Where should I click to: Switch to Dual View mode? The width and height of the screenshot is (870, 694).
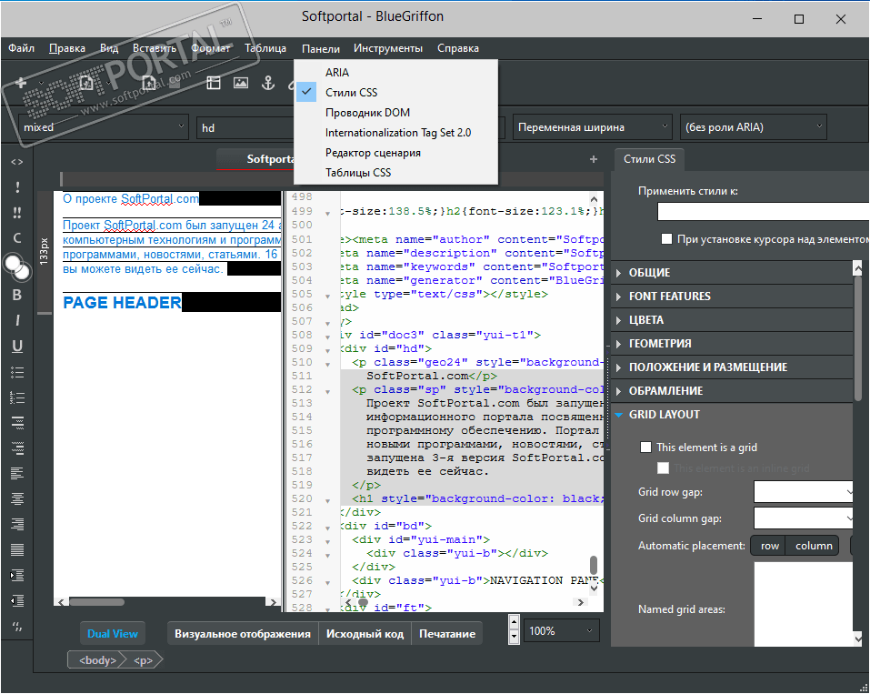coord(113,634)
